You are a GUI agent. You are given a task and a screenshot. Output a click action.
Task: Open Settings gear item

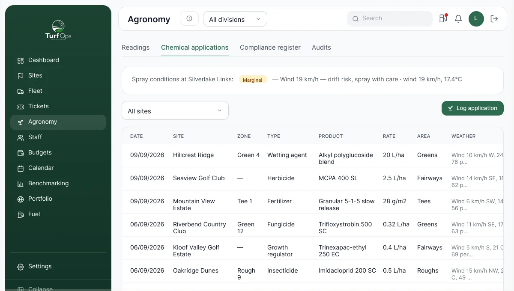[58, 267]
